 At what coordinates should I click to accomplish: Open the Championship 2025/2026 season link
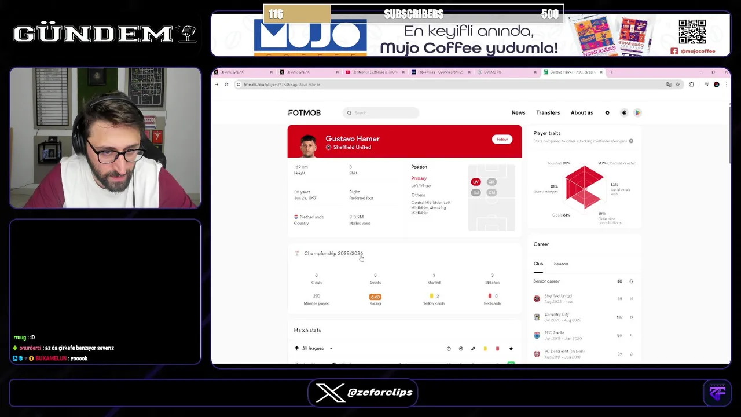[x=333, y=254]
